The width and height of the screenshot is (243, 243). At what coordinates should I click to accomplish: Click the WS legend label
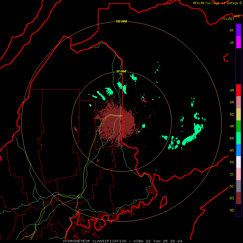pos(232,150)
